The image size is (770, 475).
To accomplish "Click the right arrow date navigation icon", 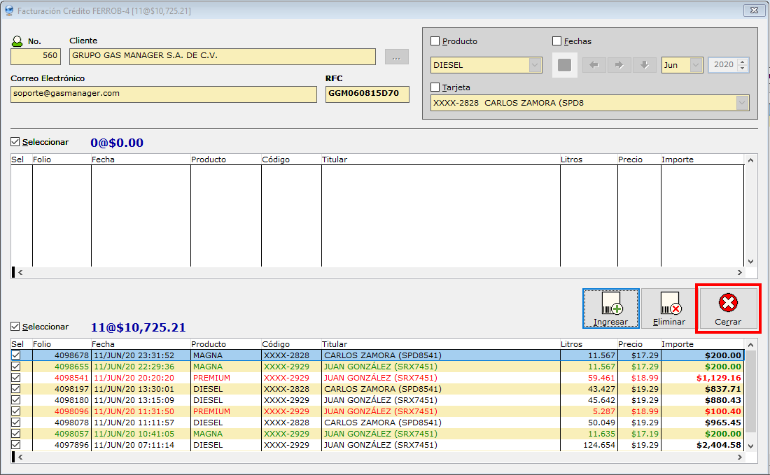I will [619, 65].
